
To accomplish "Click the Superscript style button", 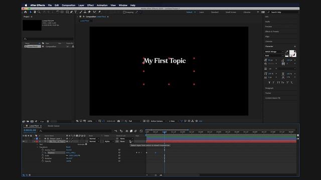I will pyautogui.click(x=287, y=82).
